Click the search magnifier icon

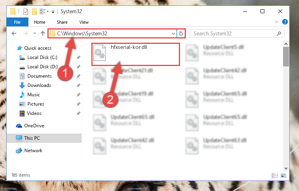pos(279,34)
